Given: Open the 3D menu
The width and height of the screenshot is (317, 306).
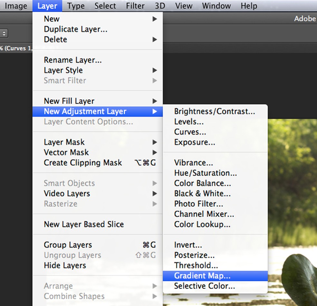Looking at the screenshot, I should (160, 6).
